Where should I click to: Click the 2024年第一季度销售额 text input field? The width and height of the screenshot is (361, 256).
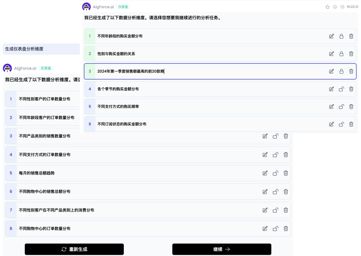tap(211, 71)
